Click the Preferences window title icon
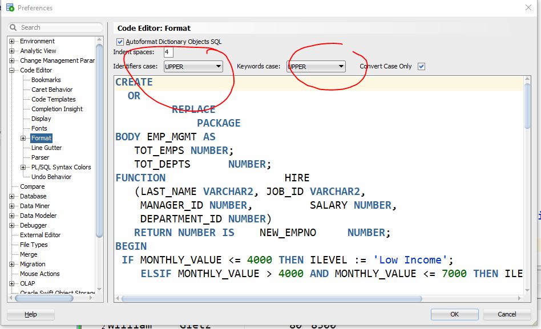 [10, 8]
